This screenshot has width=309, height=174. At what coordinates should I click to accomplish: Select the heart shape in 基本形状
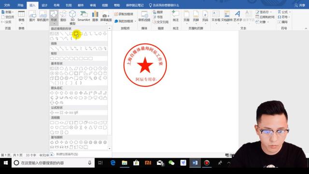[85, 78]
